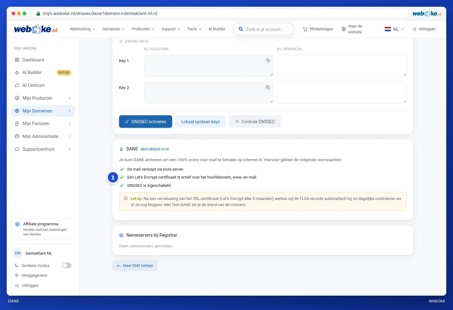Click the Mijn Facturen document icon

[17, 124]
